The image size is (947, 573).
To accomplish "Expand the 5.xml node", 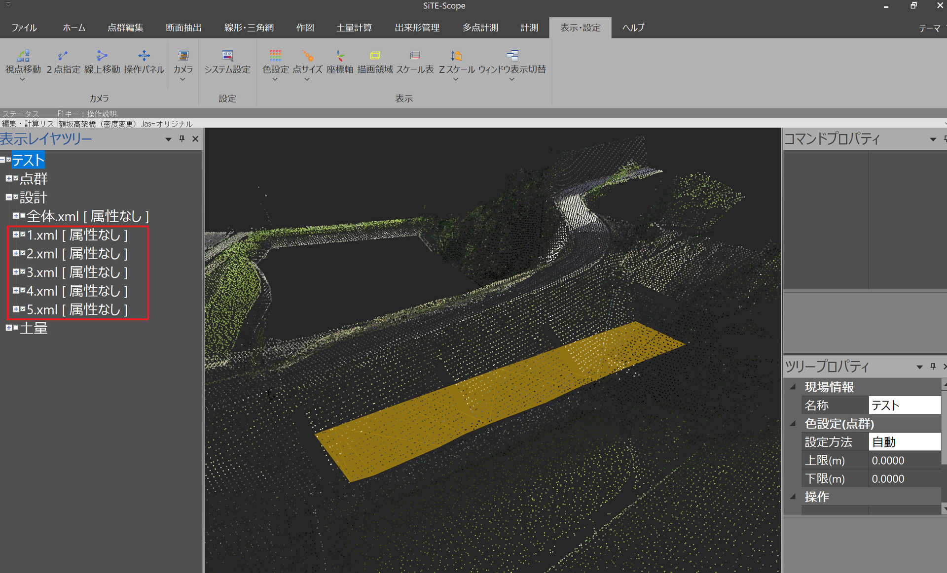I will (16, 309).
